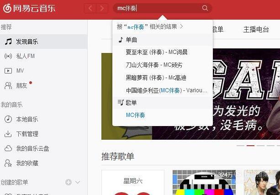Click the 单曲 section header
The image size is (280, 195).
click(x=163, y=40)
